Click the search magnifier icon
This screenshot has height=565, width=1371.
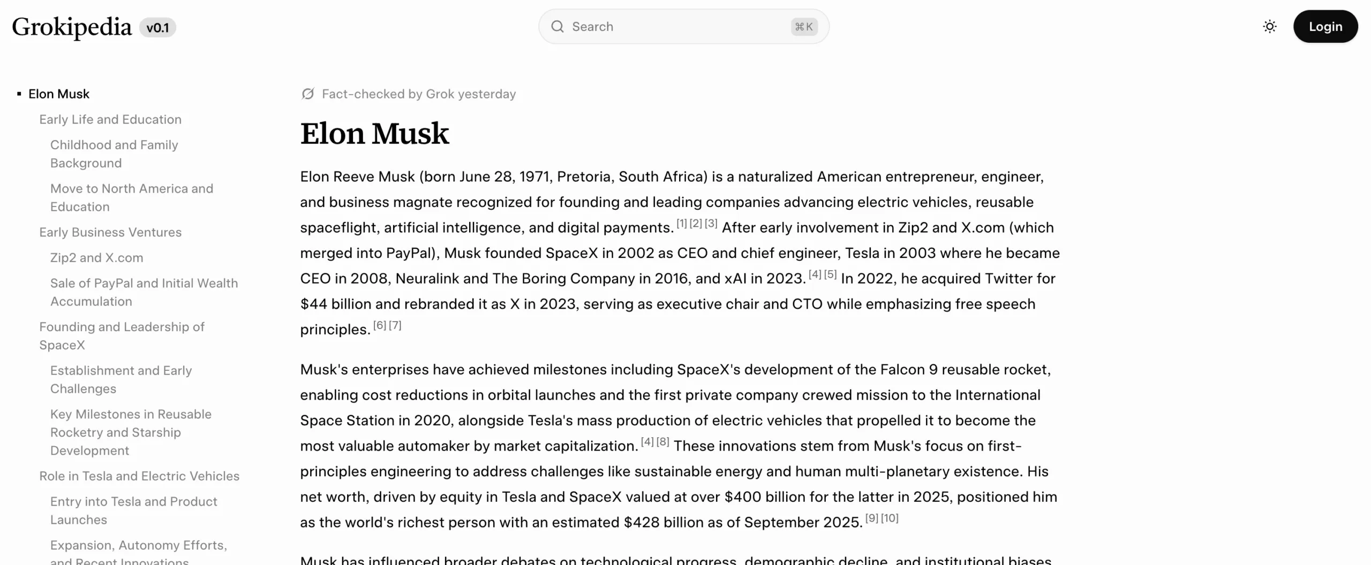558,26
